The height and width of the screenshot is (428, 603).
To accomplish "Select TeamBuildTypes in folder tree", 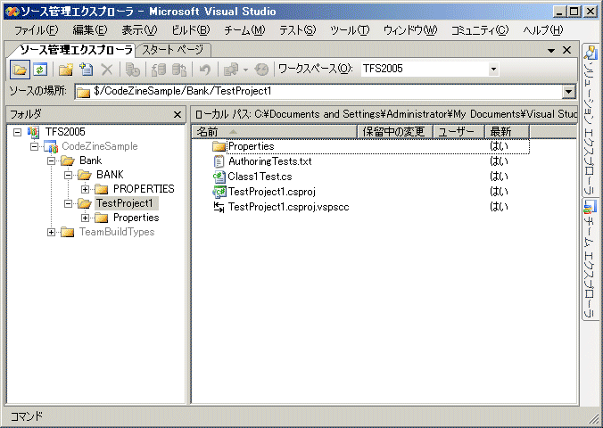I will pyautogui.click(x=117, y=232).
